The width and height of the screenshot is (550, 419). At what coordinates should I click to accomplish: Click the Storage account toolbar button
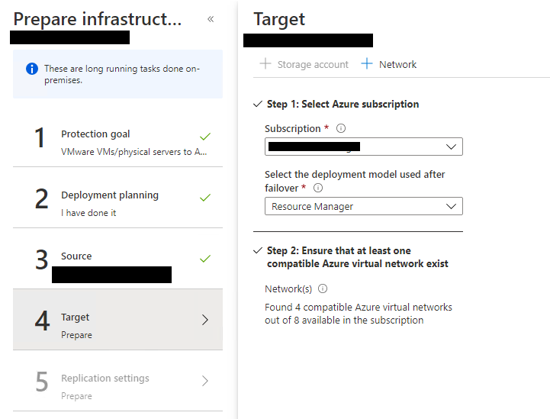[x=304, y=64]
